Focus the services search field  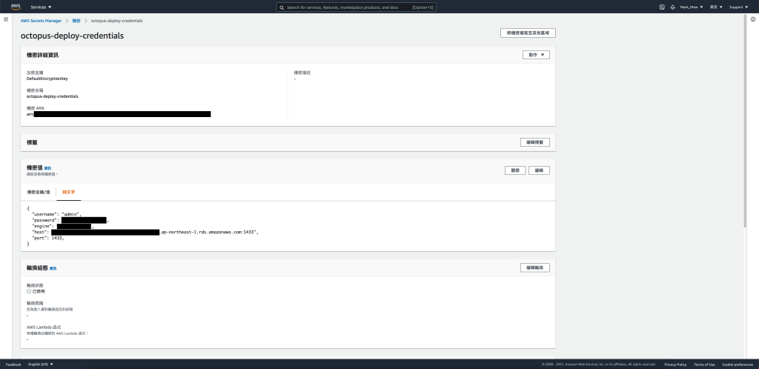point(357,7)
